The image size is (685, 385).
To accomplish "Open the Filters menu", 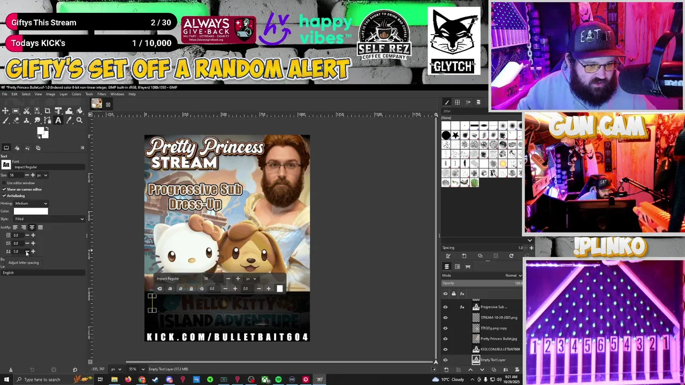I will 102,94.
